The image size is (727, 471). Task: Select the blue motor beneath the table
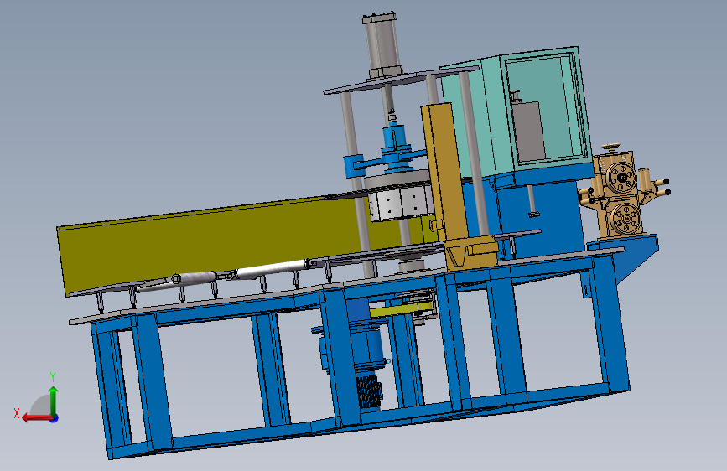pyautogui.click(x=366, y=345)
